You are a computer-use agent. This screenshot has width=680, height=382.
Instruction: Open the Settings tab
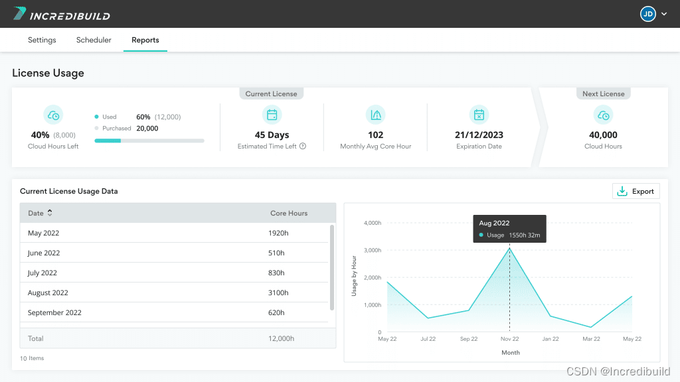point(42,40)
